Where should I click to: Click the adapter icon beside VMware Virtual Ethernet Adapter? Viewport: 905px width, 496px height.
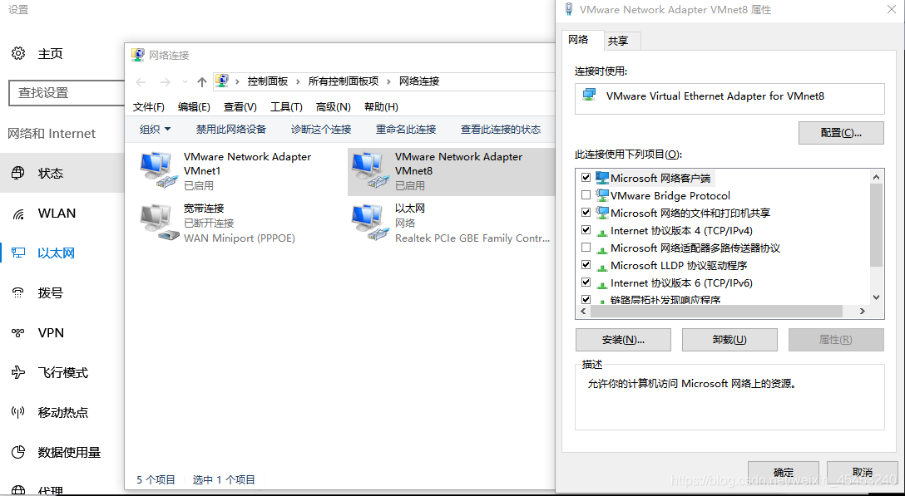[x=589, y=96]
